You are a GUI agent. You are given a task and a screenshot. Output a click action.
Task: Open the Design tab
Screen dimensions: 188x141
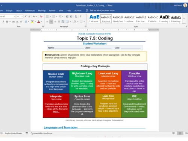9,11
